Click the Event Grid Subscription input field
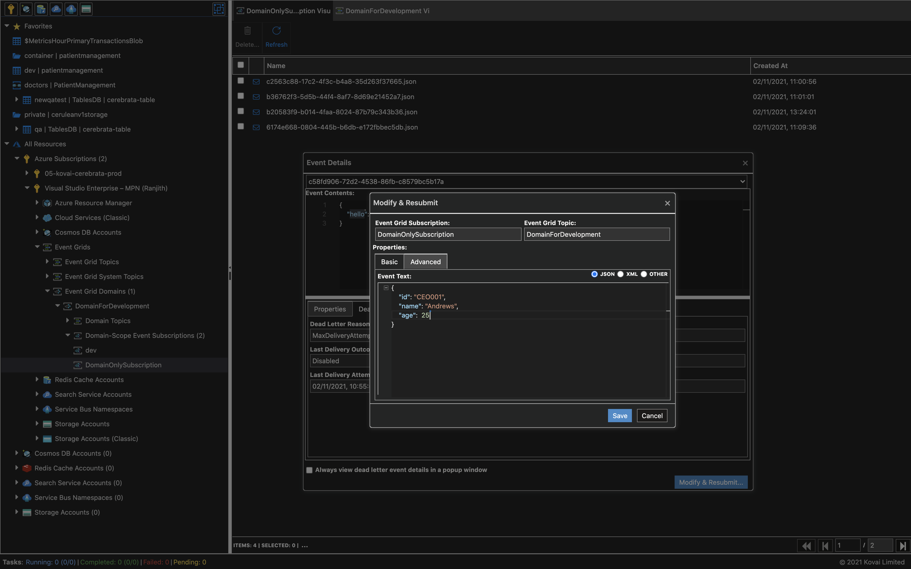 click(448, 234)
